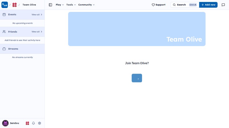Screen dimensions: 229x128
Task: Open the Support link
Action: click(159, 5)
